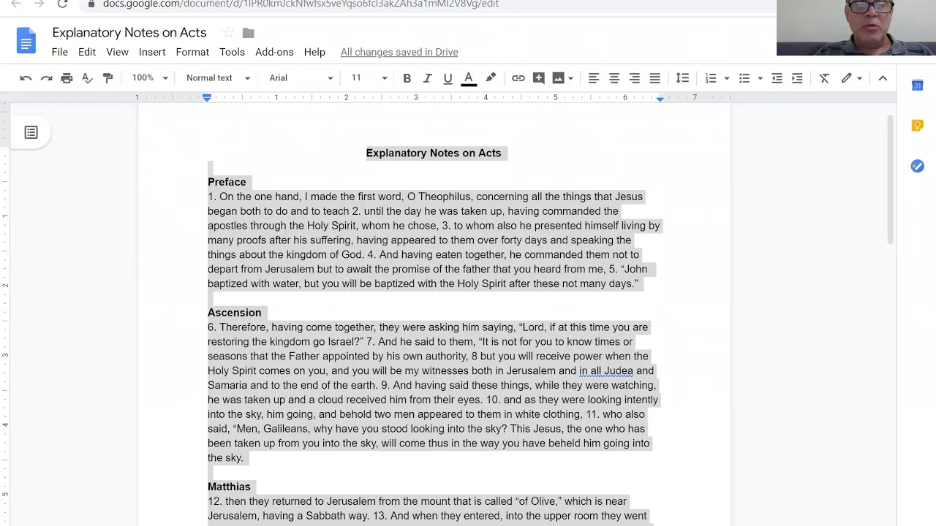
Task: Open the font size 11 dropdown
Action: [369, 78]
